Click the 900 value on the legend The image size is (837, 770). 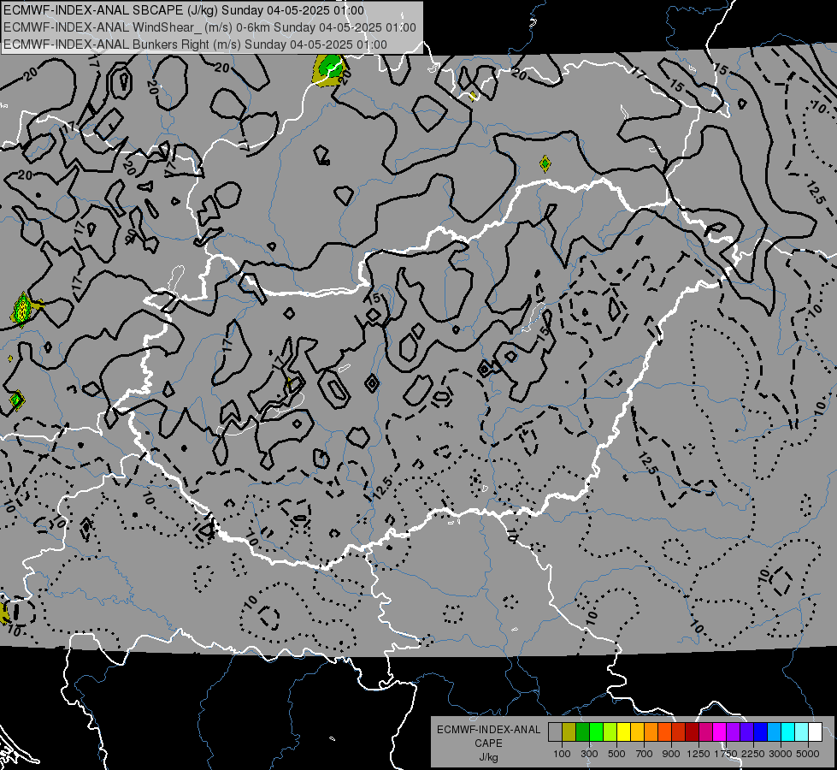point(671,754)
